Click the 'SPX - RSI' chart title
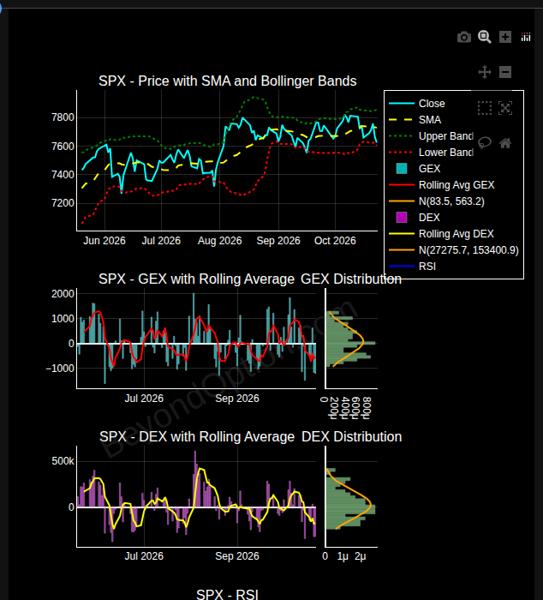 [x=228, y=594]
